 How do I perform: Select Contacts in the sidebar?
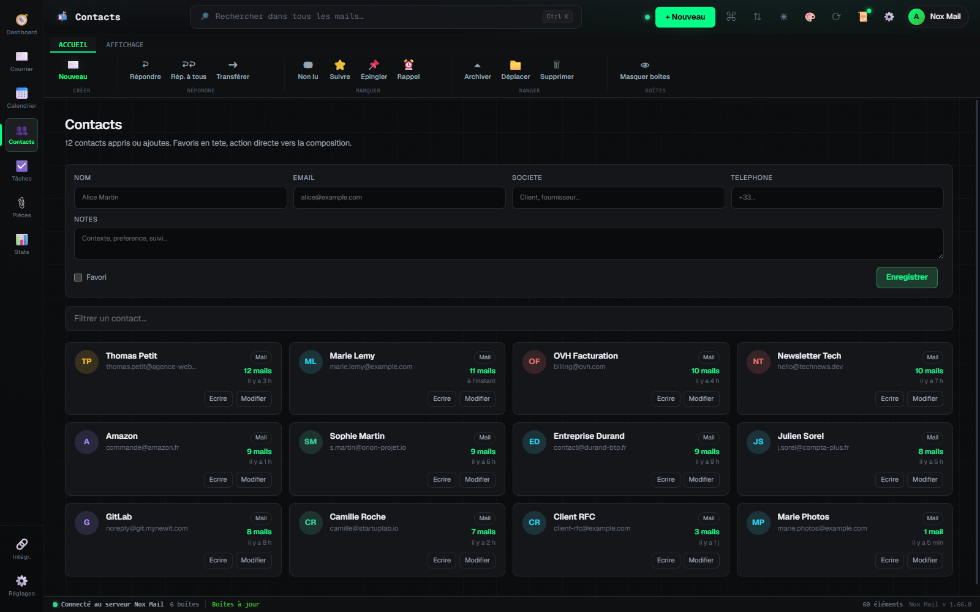pyautogui.click(x=21, y=135)
